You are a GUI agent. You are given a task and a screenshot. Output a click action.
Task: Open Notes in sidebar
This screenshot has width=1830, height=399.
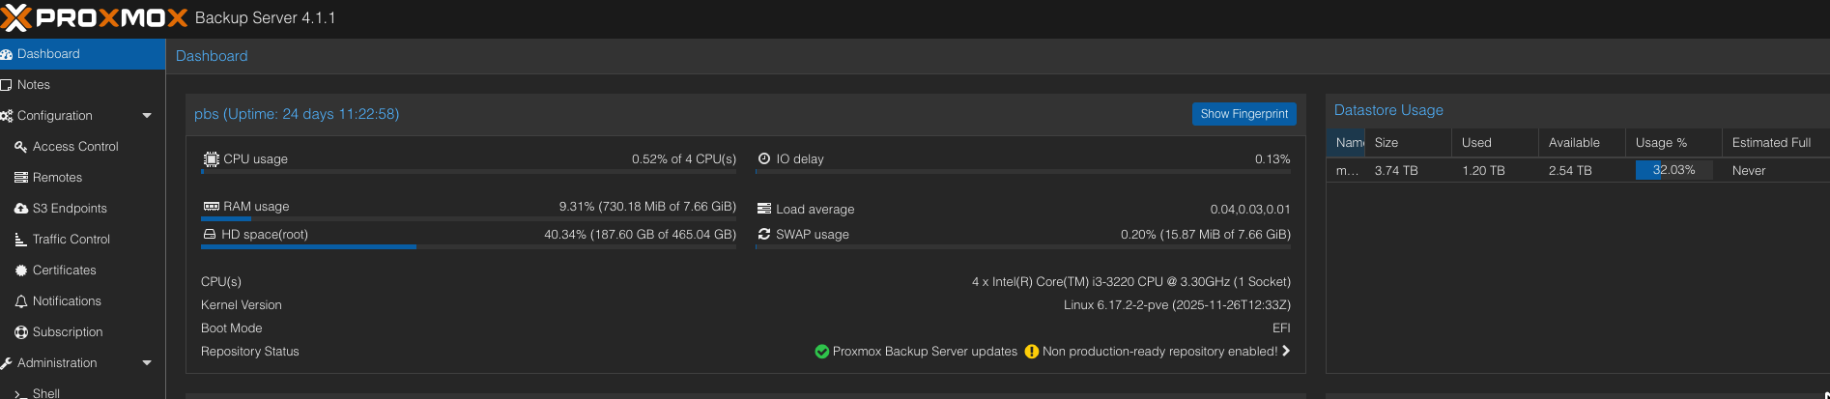[82, 85]
